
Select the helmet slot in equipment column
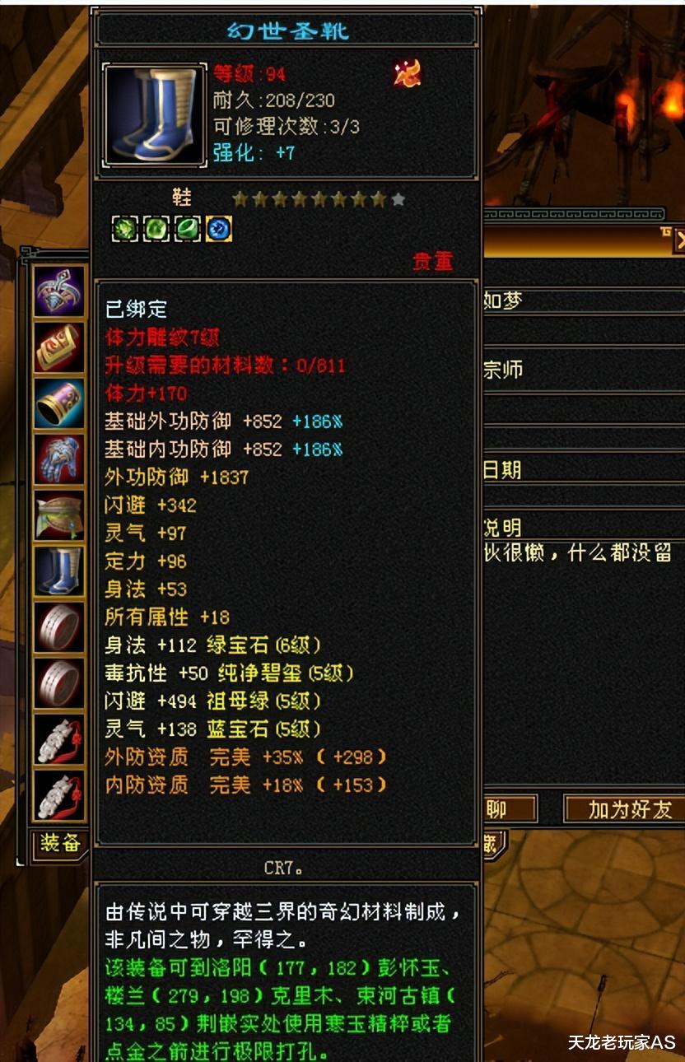[59, 291]
